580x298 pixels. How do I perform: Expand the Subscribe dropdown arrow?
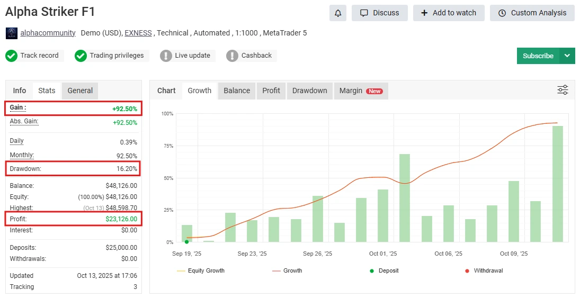pyautogui.click(x=567, y=56)
